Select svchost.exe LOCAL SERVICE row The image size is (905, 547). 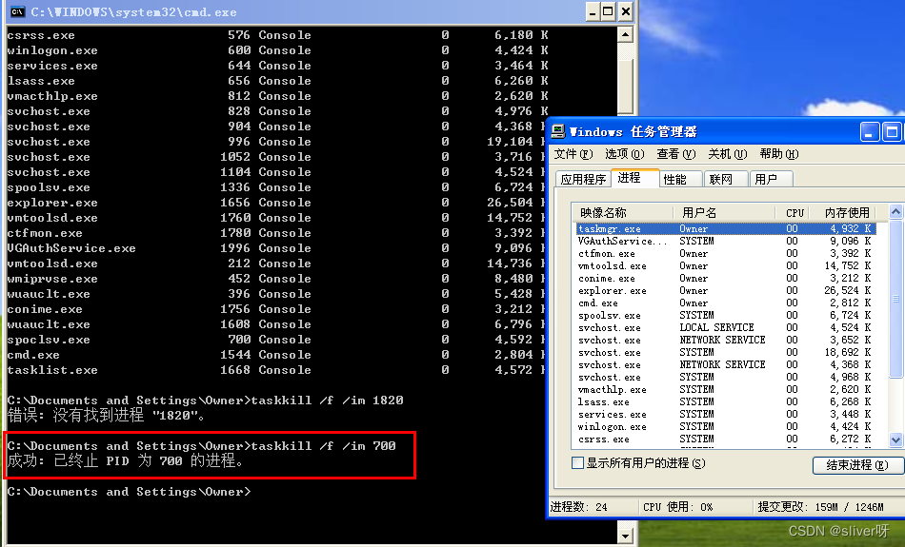[726, 328]
